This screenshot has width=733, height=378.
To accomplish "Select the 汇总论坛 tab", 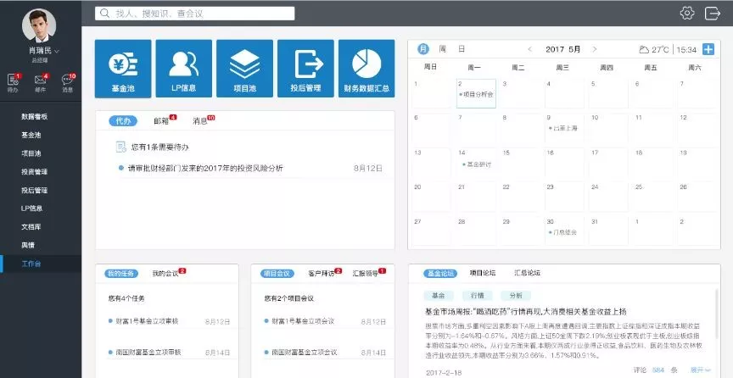I will pos(528,273).
